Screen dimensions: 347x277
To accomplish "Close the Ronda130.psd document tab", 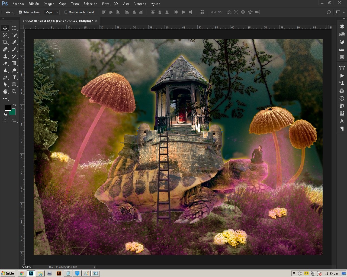I will pyautogui.click(x=96, y=21).
